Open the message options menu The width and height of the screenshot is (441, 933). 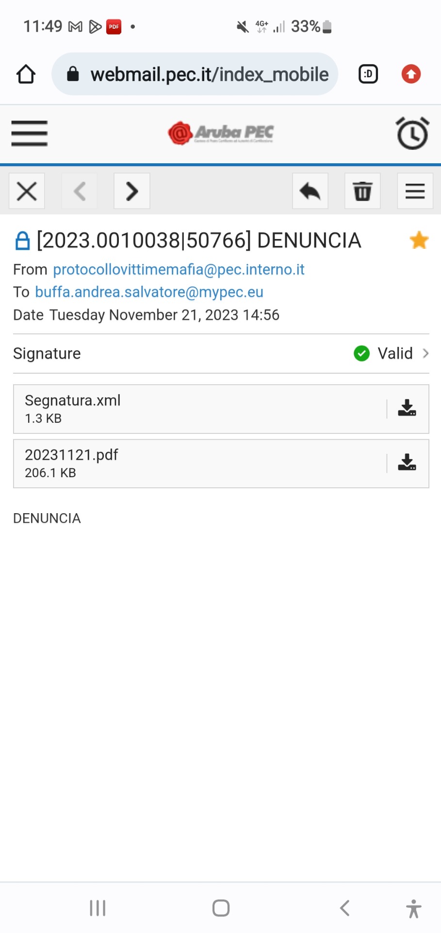[415, 191]
